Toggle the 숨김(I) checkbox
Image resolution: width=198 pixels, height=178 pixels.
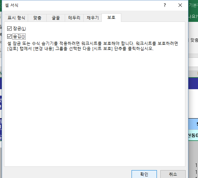(9, 37)
